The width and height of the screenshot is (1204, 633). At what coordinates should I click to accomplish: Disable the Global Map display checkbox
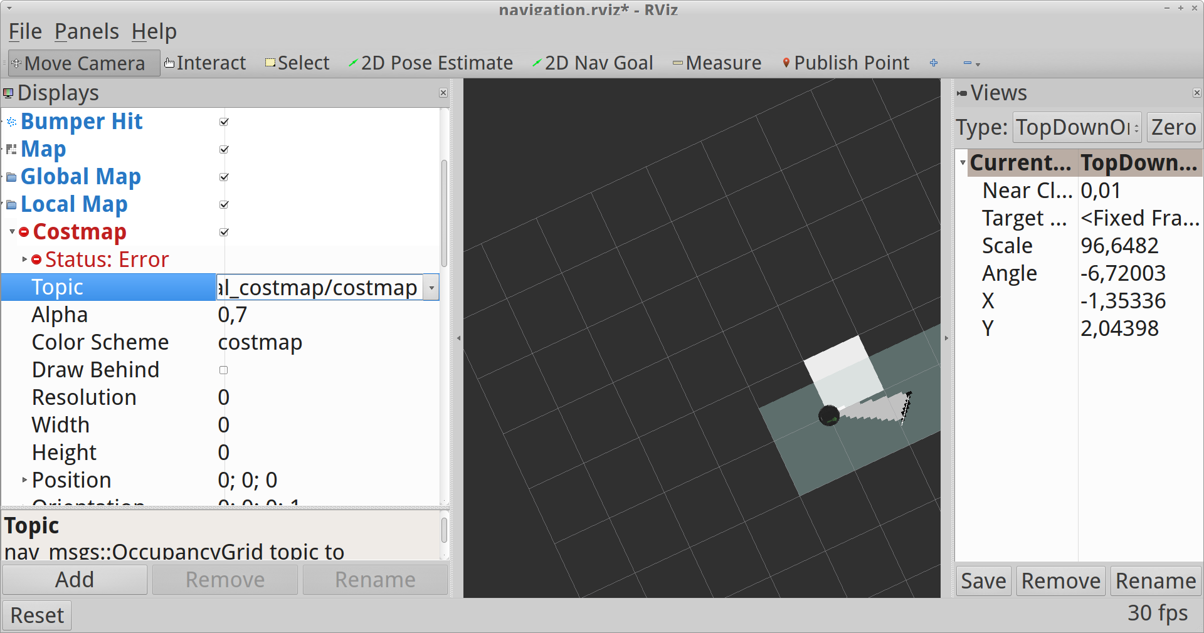[x=224, y=177]
